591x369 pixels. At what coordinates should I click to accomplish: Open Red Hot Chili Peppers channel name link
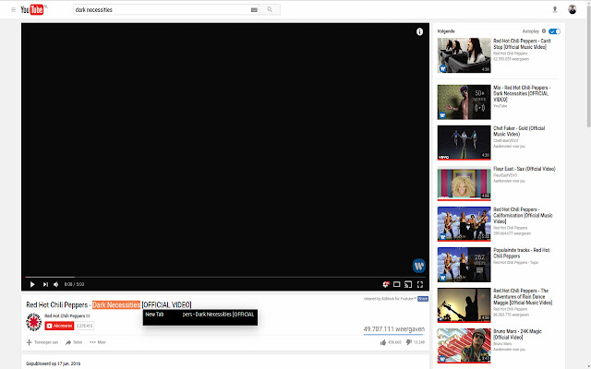[65, 315]
